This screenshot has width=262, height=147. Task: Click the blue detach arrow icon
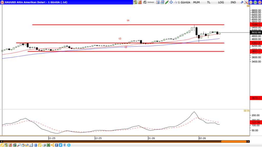(x=242, y=2)
